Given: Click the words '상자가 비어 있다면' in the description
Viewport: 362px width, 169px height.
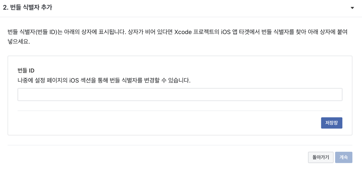Looking at the screenshot, I should pyautogui.click(x=150, y=32).
